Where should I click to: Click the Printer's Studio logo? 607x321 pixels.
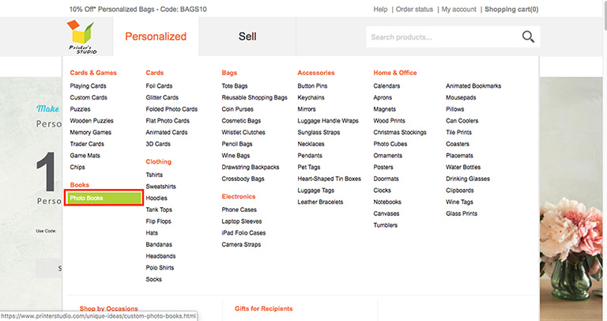(81, 37)
